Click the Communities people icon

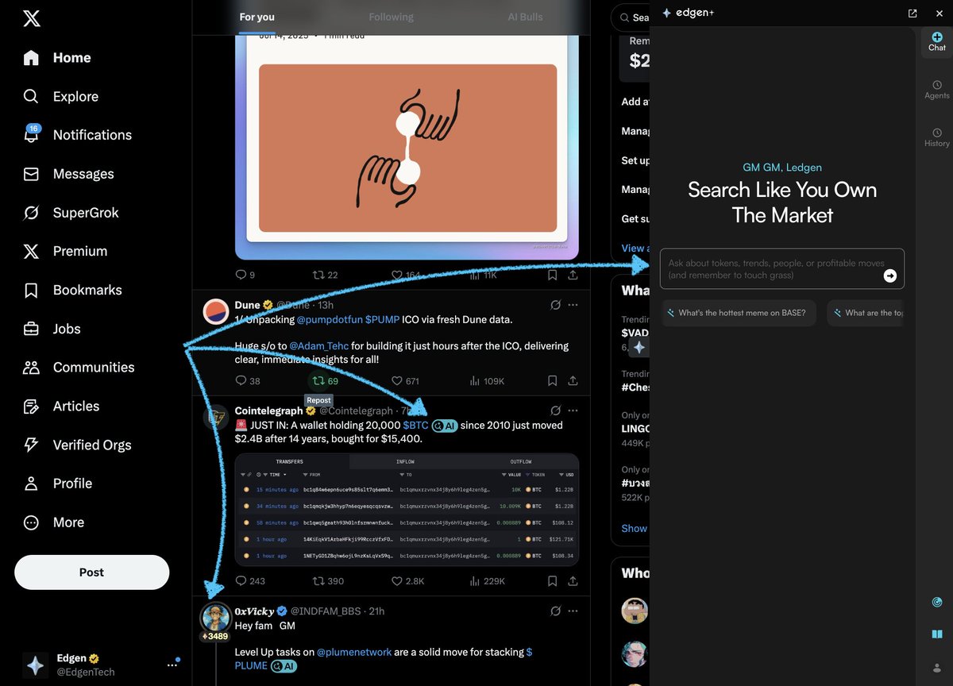pyautogui.click(x=31, y=367)
